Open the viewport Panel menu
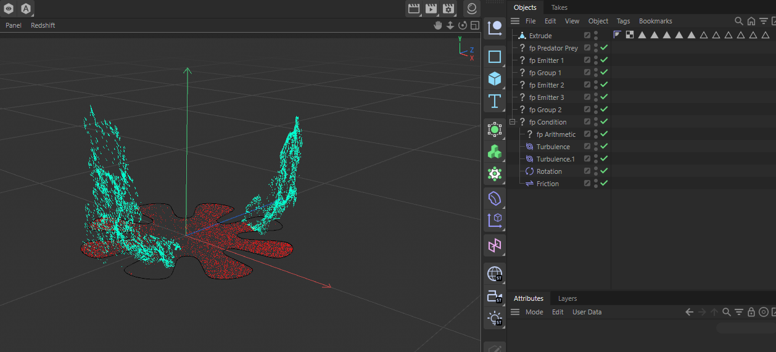 point(14,25)
